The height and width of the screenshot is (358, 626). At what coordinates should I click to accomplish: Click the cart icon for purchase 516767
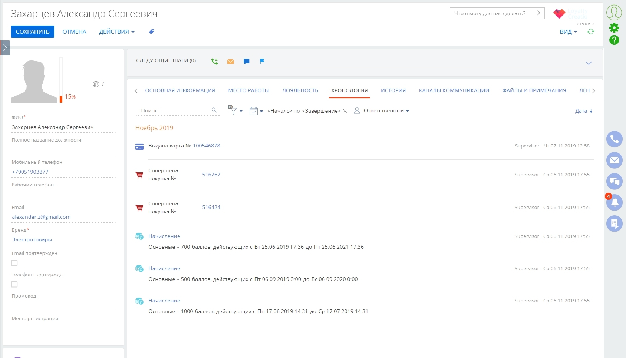(x=139, y=175)
